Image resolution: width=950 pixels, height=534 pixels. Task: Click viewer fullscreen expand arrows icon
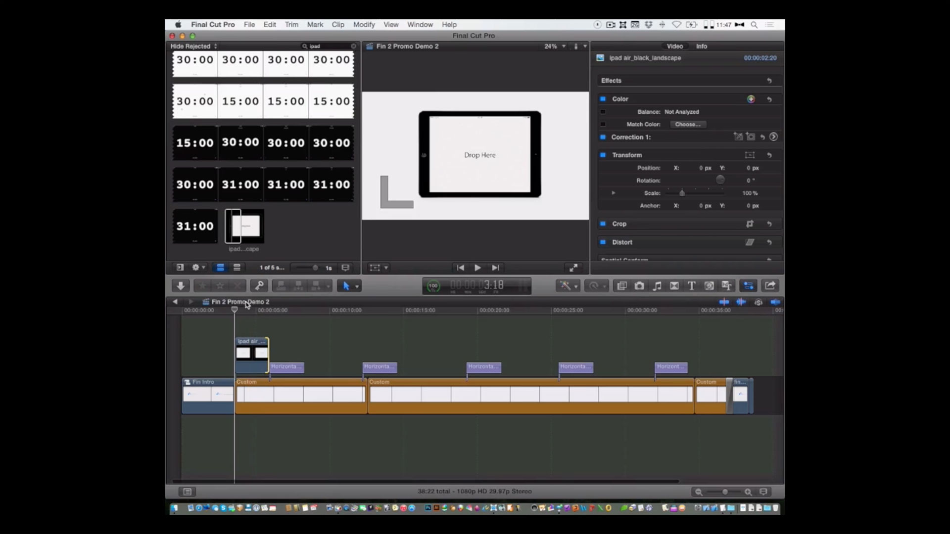point(573,267)
